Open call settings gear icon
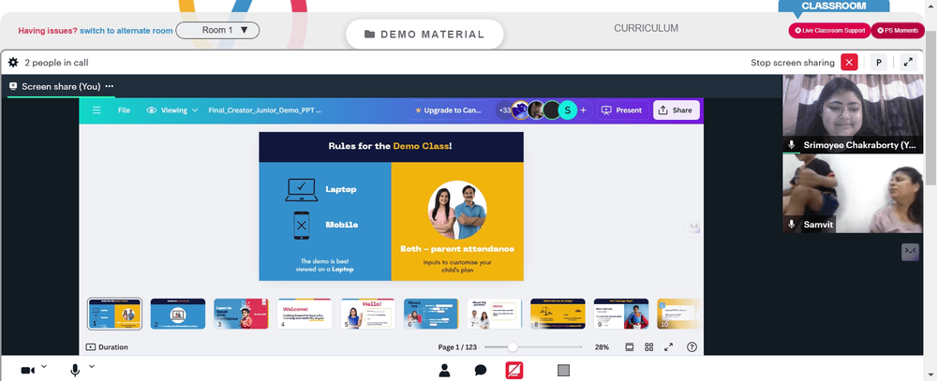Screen dimensions: 937x381 point(13,62)
